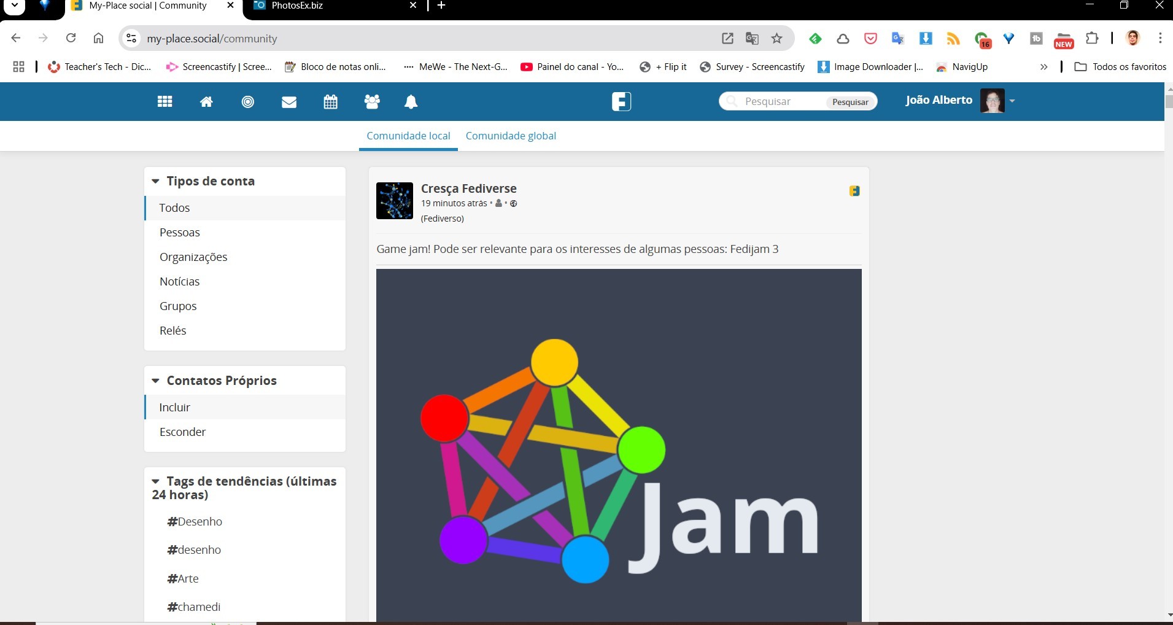
Task: Open the #Desenho trending tag
Action: pos(195,521)
